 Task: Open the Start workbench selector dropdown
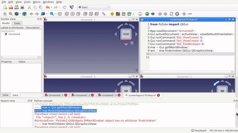pyautogui.click(x=94, y=7)
